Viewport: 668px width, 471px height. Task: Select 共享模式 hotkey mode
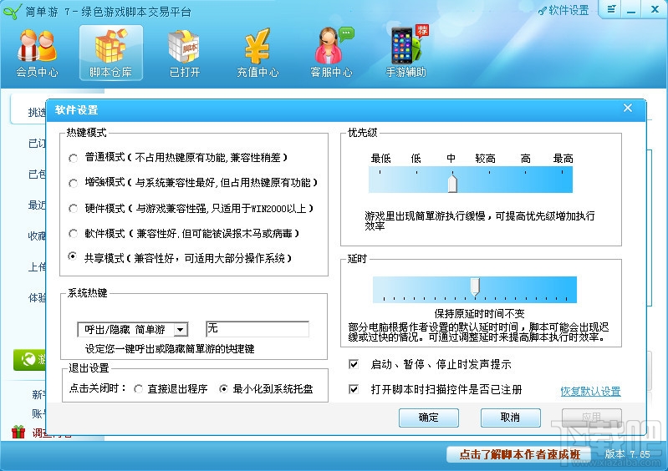click(73, 256)
